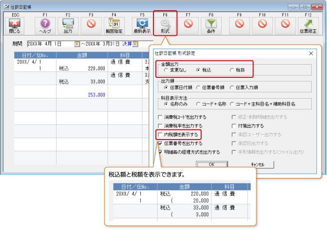Toggle 明細毎の経理方式を出力する checkbox
The width and height of the screenshot is (327, 230).
[160, 152]
